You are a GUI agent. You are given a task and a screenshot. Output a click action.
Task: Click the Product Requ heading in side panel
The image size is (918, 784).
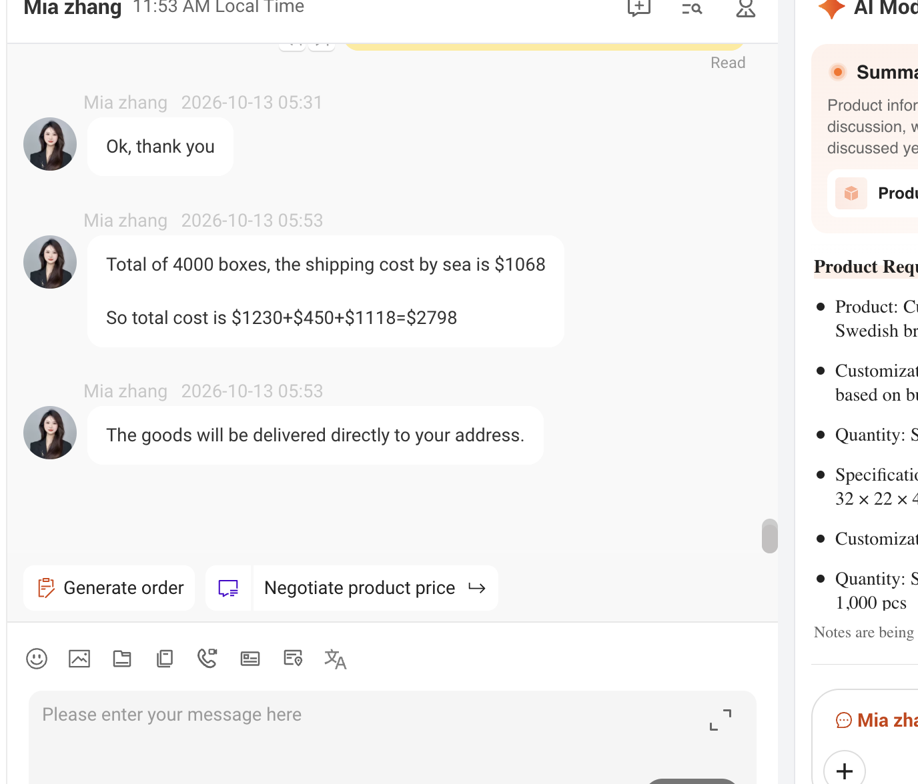(x=866, y=267)
